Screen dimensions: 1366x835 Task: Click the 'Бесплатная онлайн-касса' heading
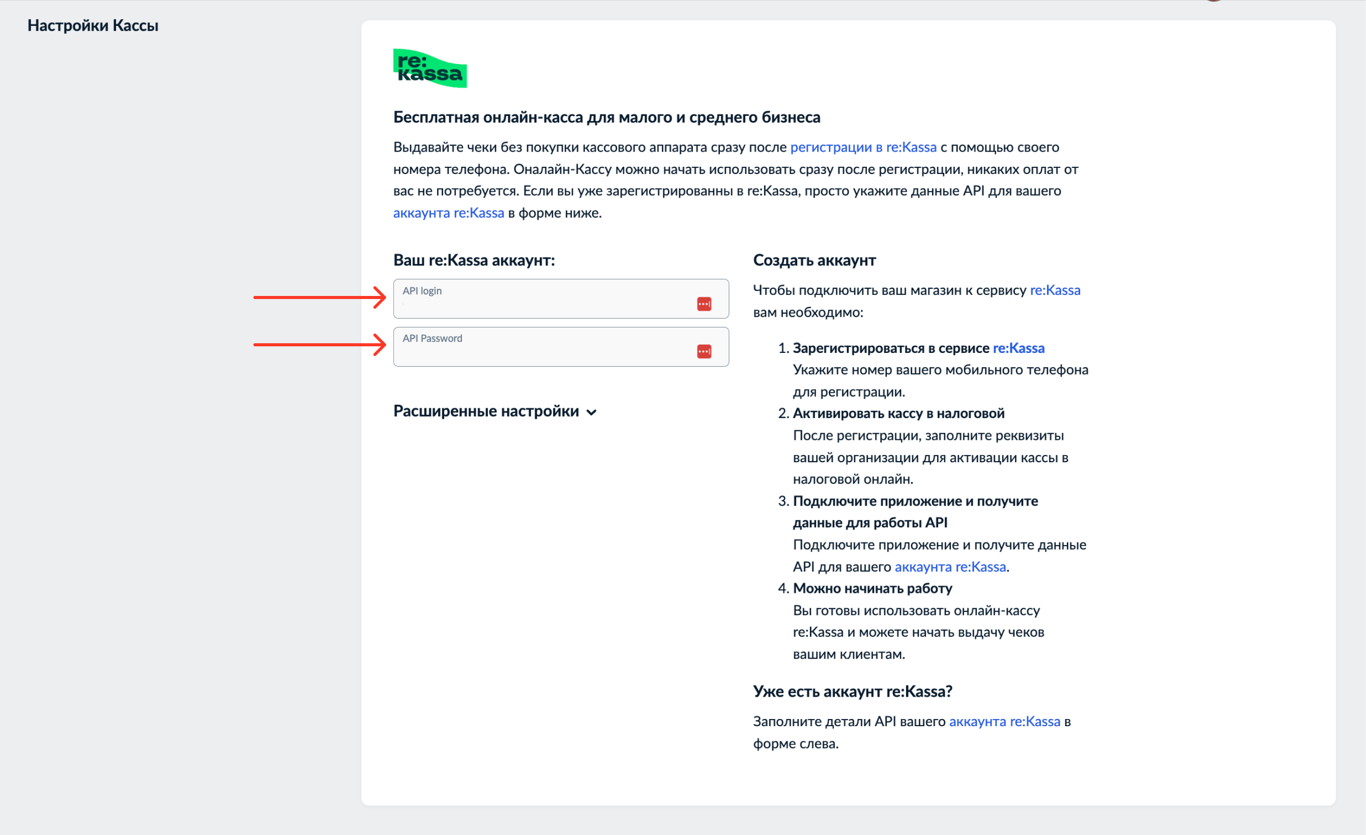tap(606, 117)
